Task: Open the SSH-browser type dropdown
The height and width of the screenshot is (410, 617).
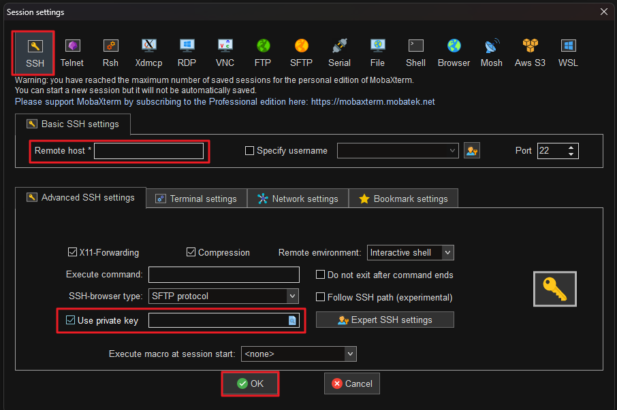Action: [x=292, y=296]
